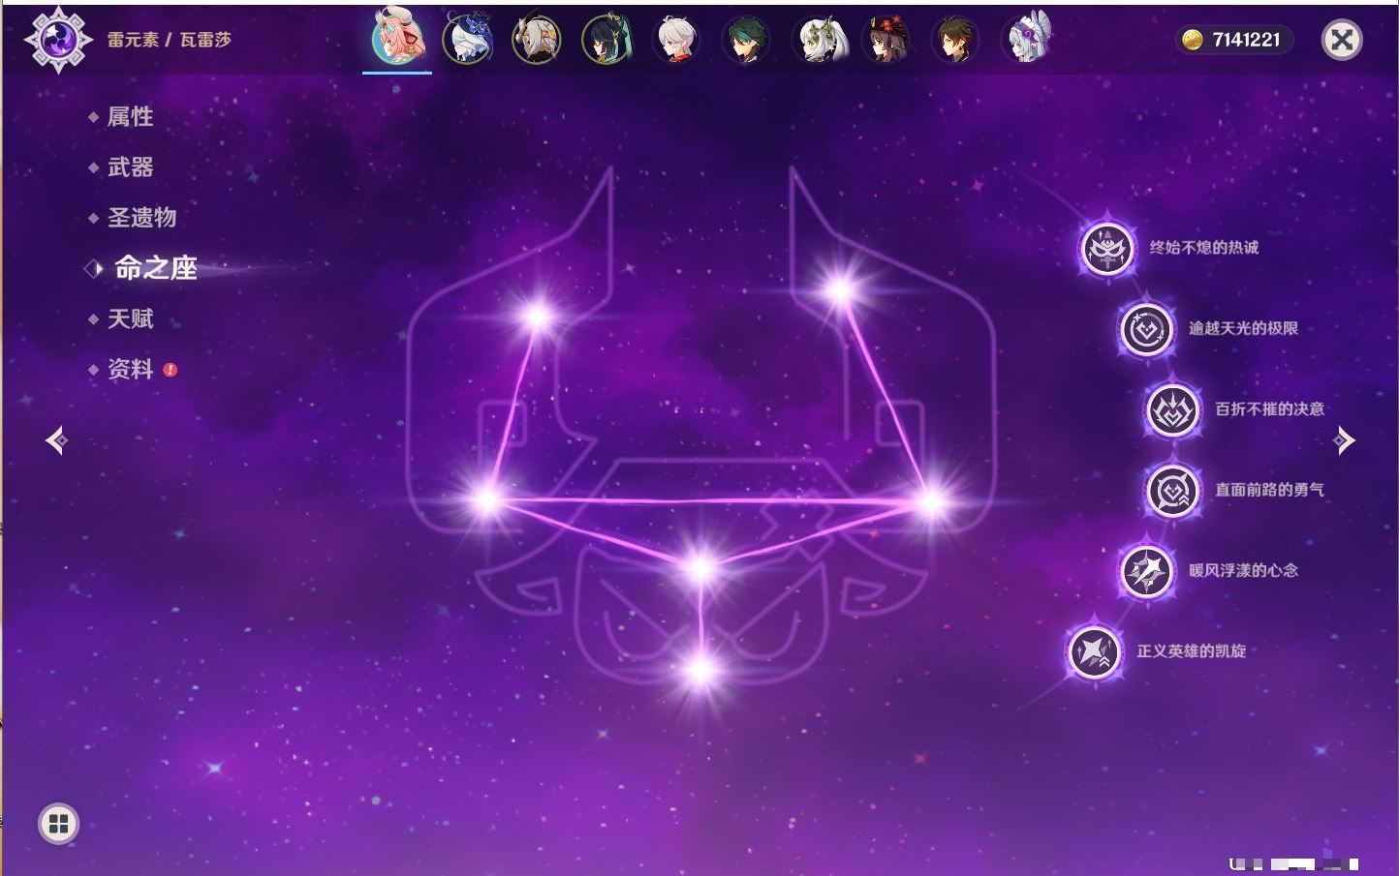Click the 直面前路的勇气 label
The width and height of the screenshot is (1399, 876).
pos(1270,490)
